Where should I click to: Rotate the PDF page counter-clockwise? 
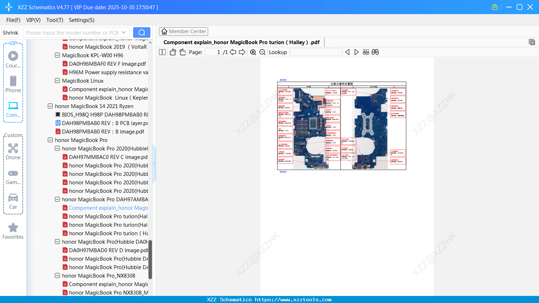173,52
